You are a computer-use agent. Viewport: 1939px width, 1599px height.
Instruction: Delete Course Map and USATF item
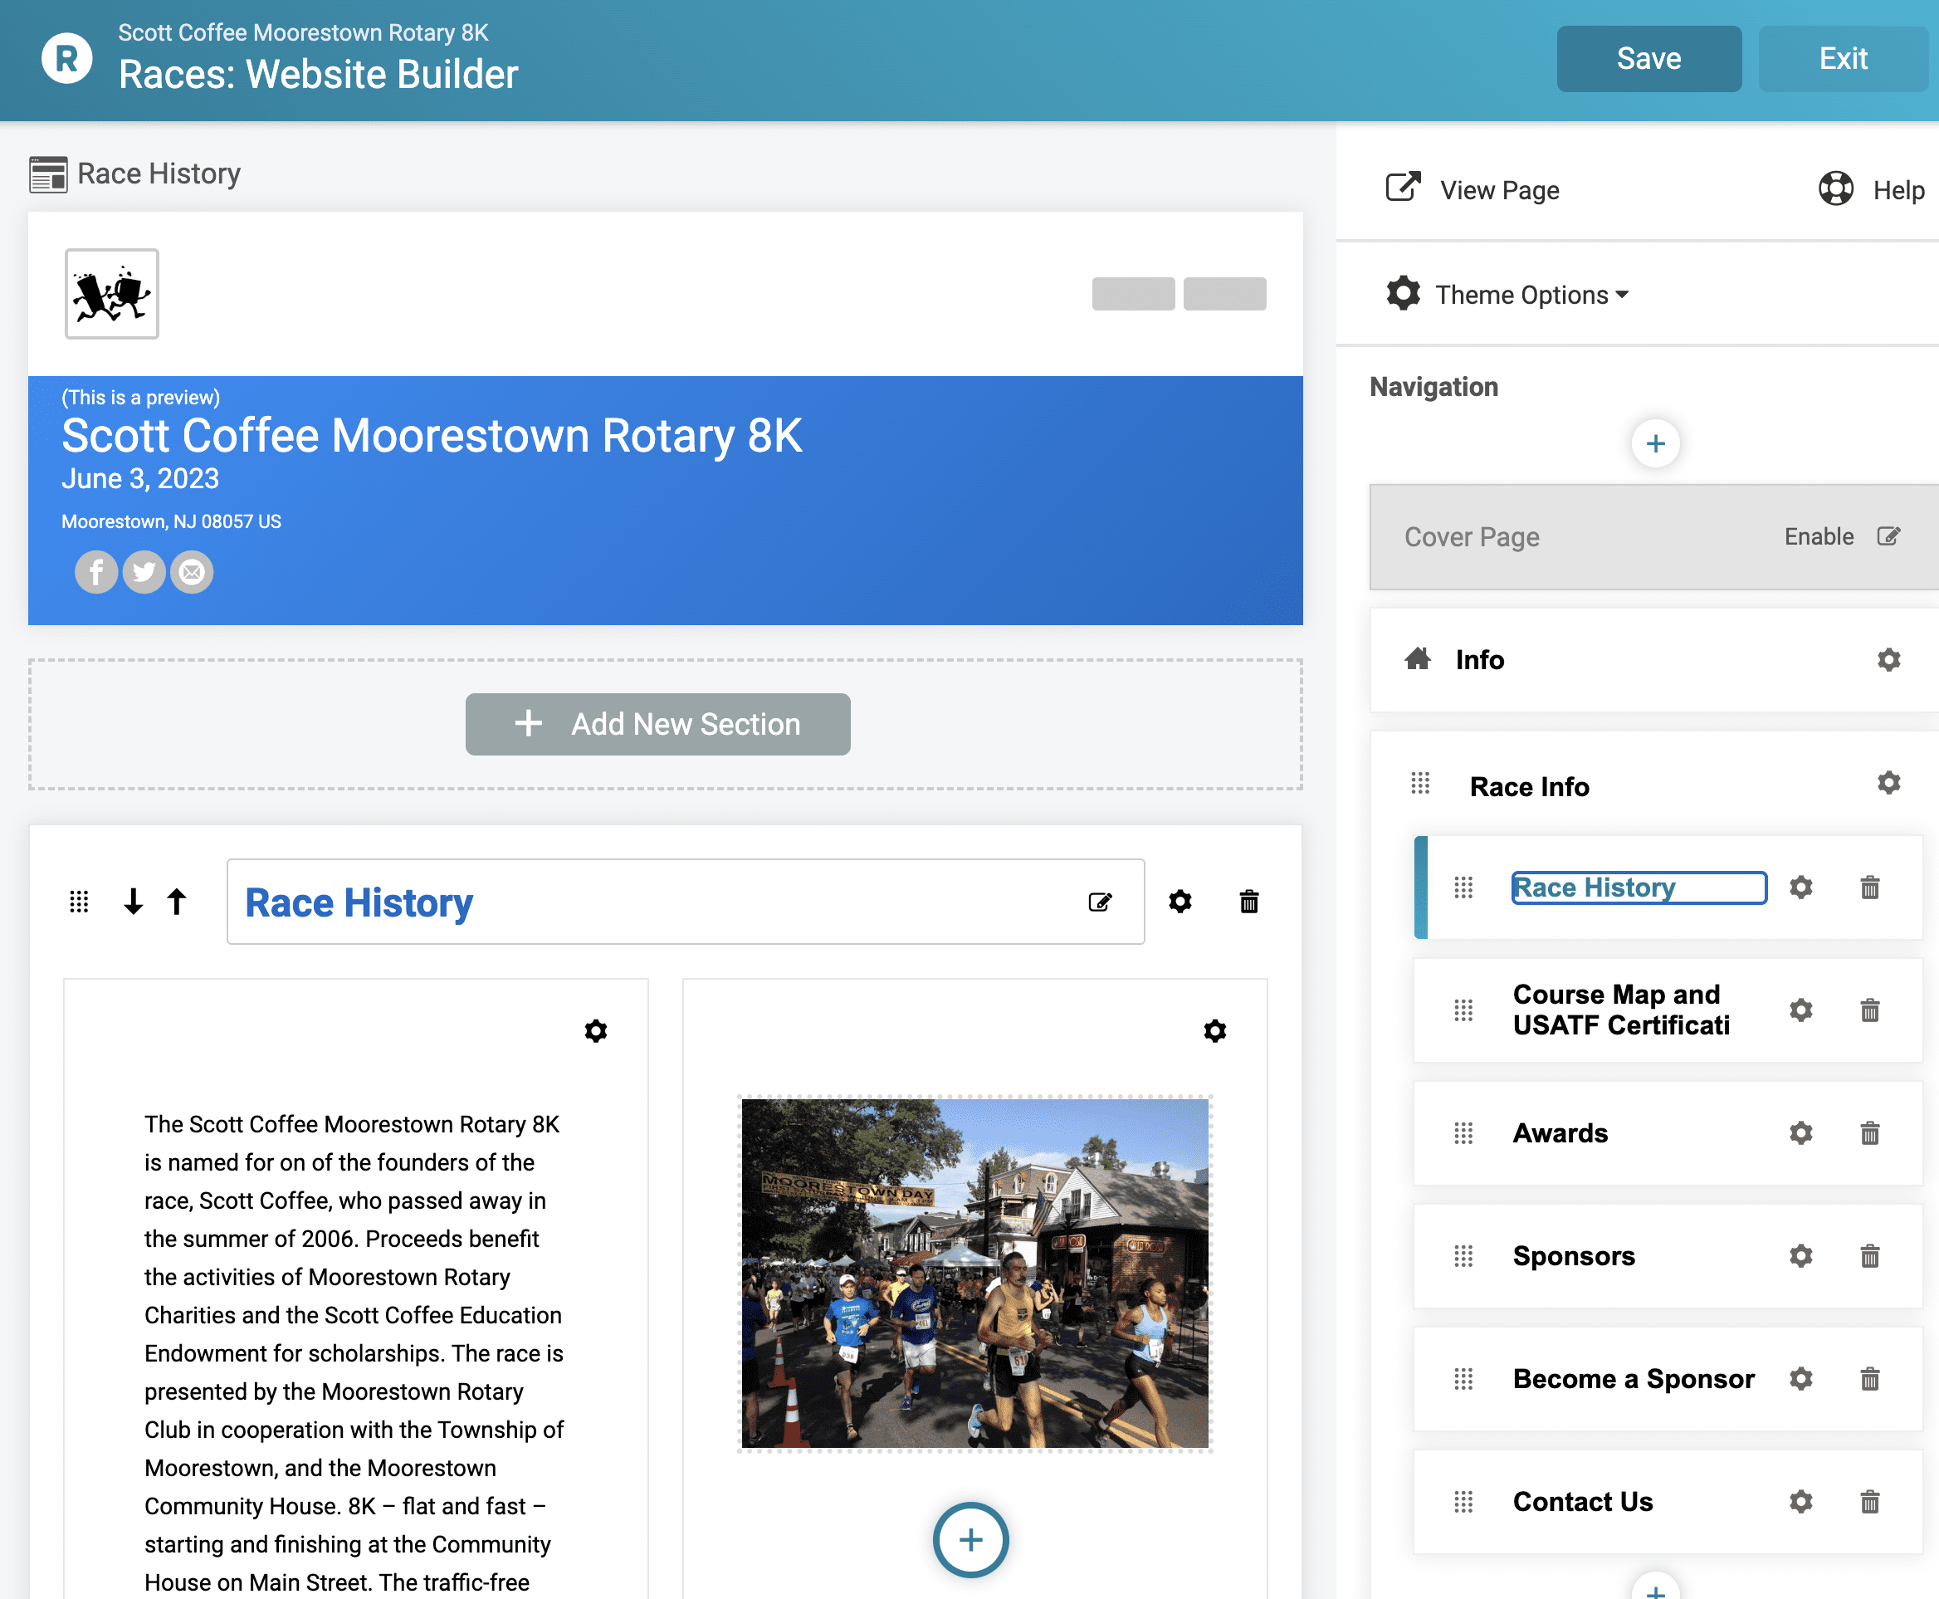tap(1870, 1010)
